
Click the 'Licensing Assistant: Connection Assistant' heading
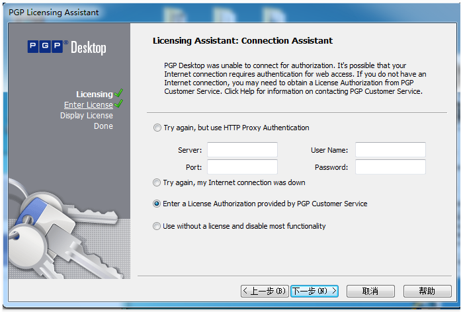[x=243, y=41]
